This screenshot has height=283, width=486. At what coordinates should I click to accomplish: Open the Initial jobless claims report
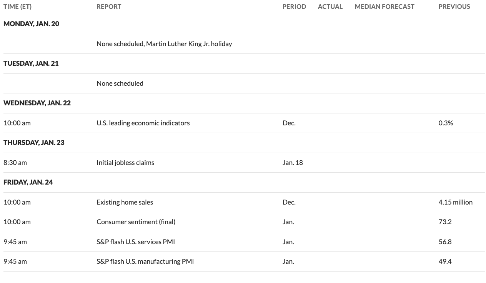tap(125, 163)
